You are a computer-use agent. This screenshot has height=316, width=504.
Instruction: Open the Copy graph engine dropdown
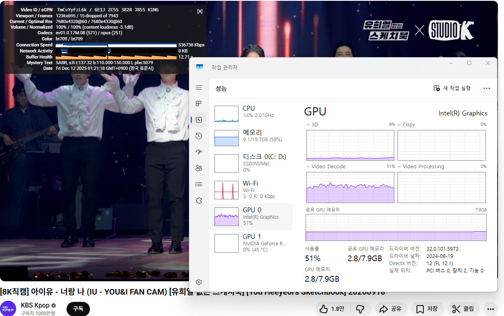(400, 125)
